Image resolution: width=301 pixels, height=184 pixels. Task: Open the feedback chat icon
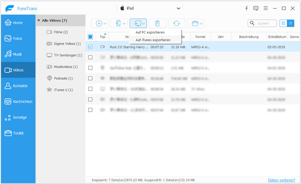click(256, 8)
